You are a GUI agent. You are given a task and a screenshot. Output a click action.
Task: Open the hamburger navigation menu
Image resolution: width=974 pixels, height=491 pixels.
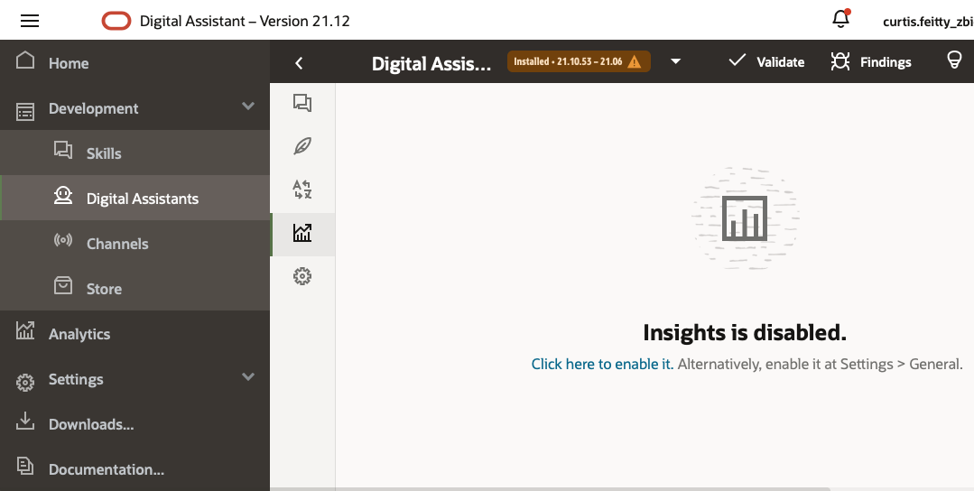(x=30, y=21)
